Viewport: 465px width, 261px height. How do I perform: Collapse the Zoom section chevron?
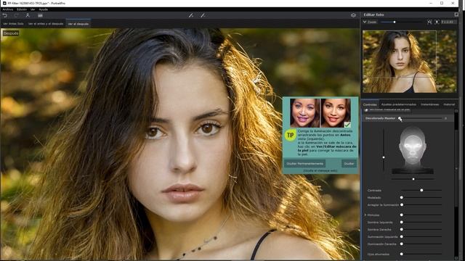click(x=365, y=22)
